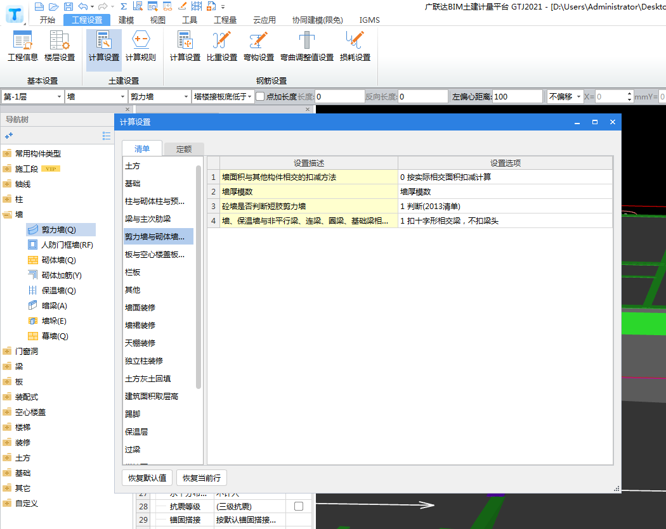Open a project with the folder icon
Image resolution: width=666 pixels, height=529 pixels.
coord(53,6)
